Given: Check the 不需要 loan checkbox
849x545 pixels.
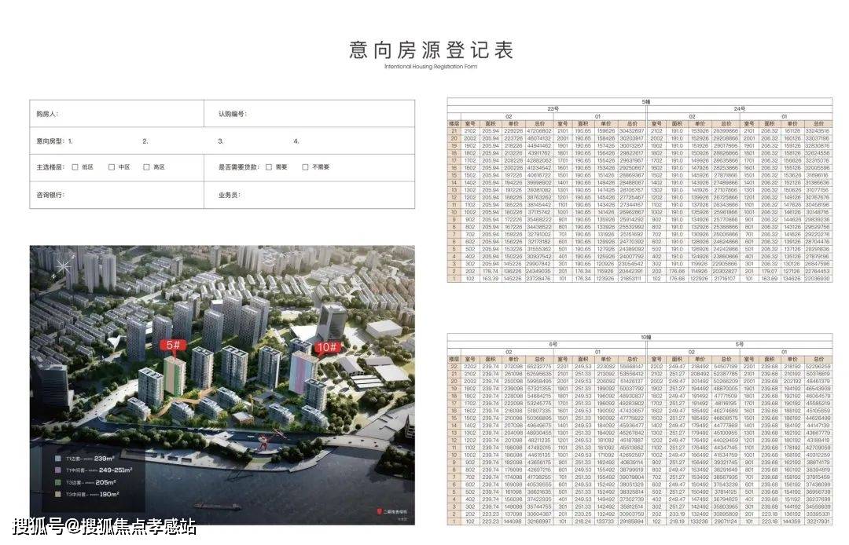Looking at the screenshot, I should coord(305,167).
